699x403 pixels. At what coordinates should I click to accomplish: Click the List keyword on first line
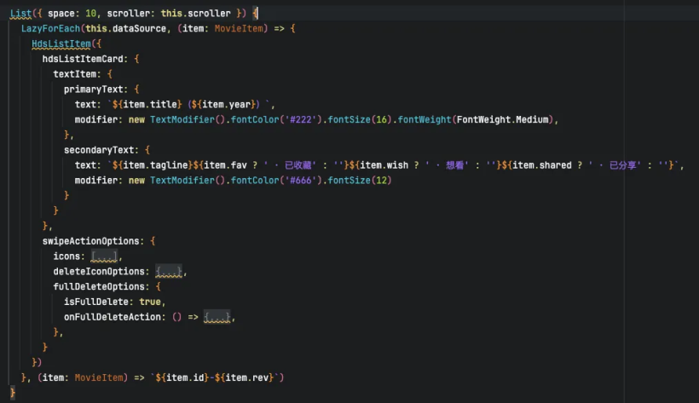pyautogui.click(x=20, y=14)
